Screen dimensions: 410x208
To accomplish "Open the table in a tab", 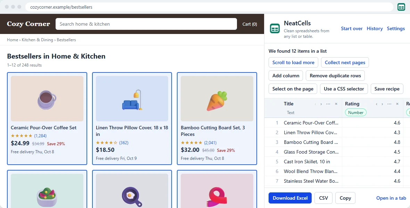I will (391, 198).
